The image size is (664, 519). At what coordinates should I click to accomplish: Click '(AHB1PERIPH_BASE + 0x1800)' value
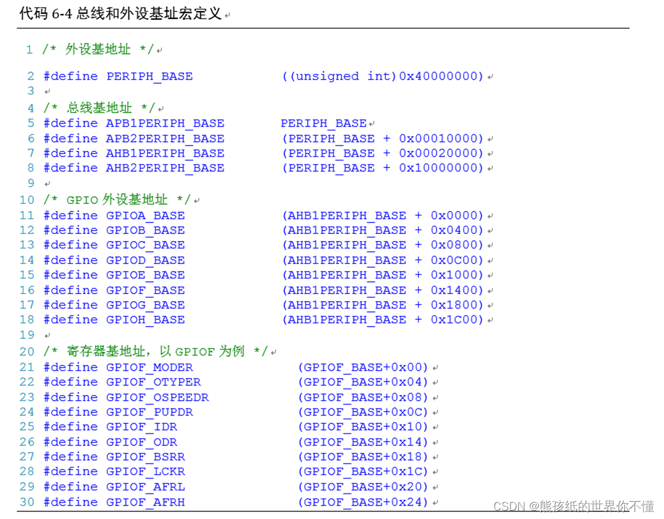click(382, 306)
